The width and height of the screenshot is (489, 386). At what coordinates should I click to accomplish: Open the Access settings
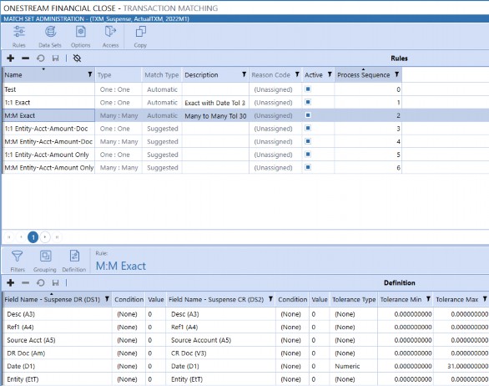coord(110,37)
